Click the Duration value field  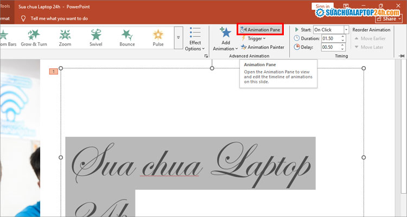326,39
